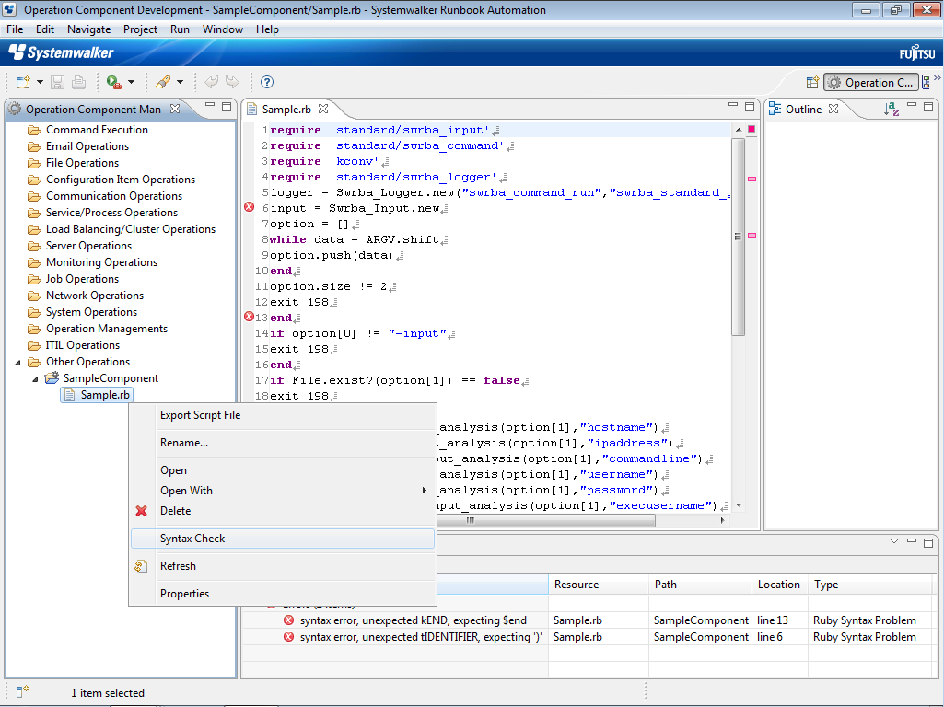Open the Run menu
The image size is (944, 707).
(180, 29)
